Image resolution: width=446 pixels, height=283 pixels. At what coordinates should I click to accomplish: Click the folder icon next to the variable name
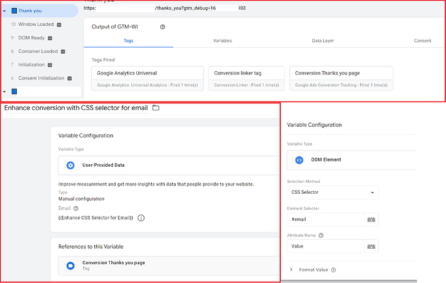click(x=156, y=108)
